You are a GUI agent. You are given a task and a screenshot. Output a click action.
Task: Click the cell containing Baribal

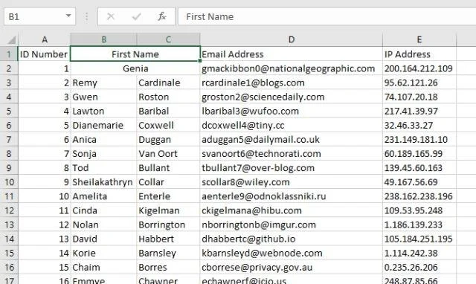tap(169, 111)
